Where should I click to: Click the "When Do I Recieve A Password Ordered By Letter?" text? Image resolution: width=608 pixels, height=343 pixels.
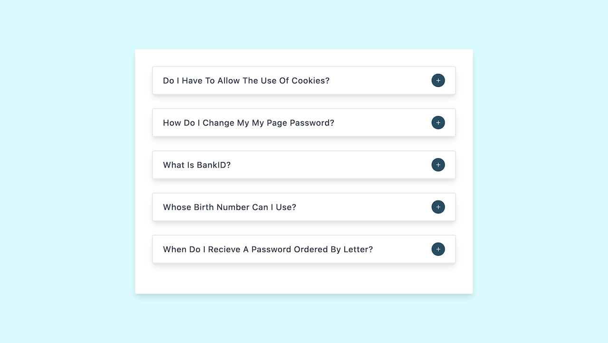pyautogui.click(x=268, y=249)
